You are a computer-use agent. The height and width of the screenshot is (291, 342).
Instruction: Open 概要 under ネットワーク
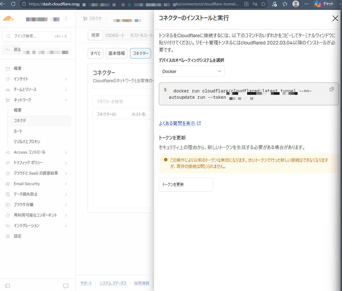(x=18, y=110)
